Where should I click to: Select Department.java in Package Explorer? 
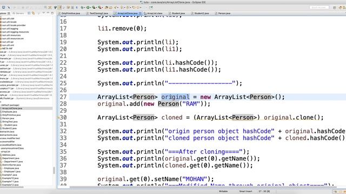11,158
